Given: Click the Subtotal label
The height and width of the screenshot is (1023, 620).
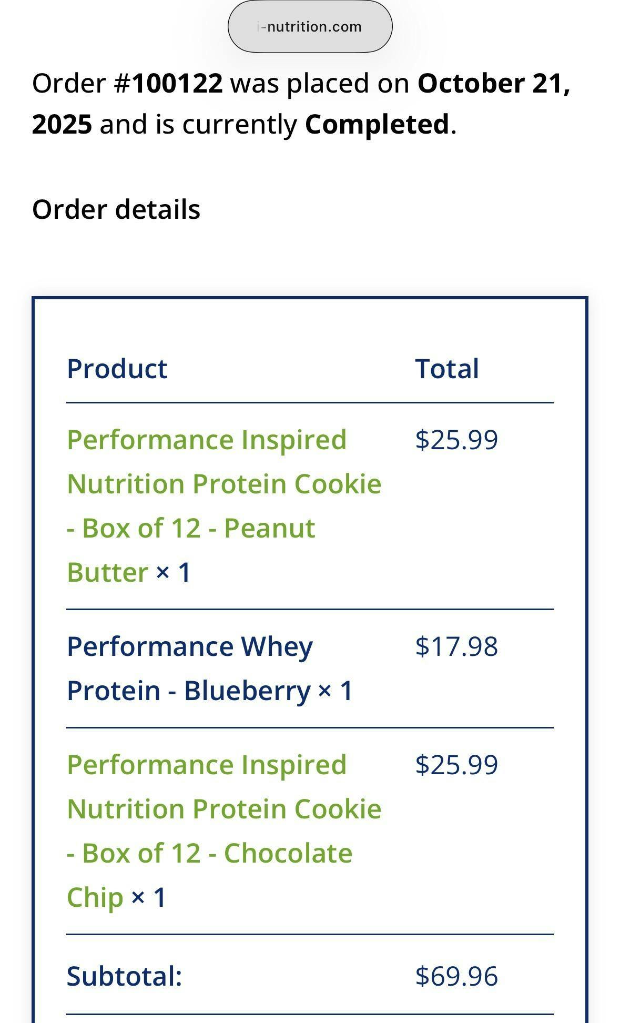Looking at the screenshot, I should [x=124, y=976].
